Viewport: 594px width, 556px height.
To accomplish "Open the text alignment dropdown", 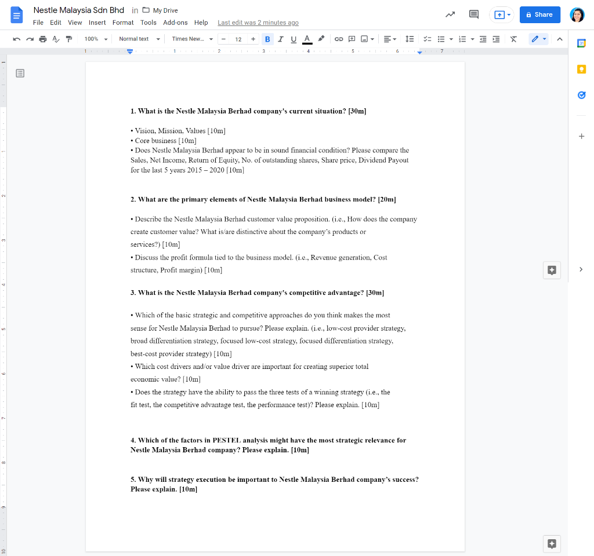I will pos(390,39).
